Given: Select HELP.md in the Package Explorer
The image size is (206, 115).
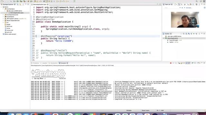Looking at the screenshot, I should click(9, 26).
